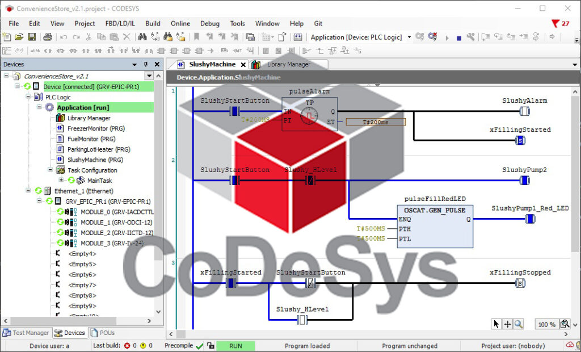This screenshot has width=581, height=352.
Task: Click the Save project toolbar icon
Action: [32, 37]
